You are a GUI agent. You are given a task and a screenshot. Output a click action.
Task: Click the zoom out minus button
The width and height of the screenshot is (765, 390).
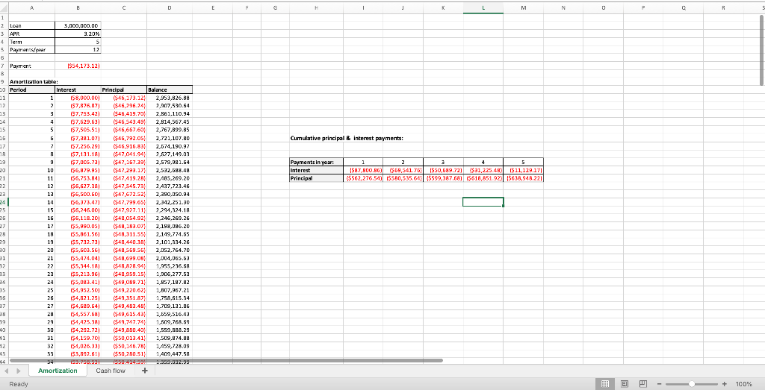pyautogui.click(x=659, y=384)
